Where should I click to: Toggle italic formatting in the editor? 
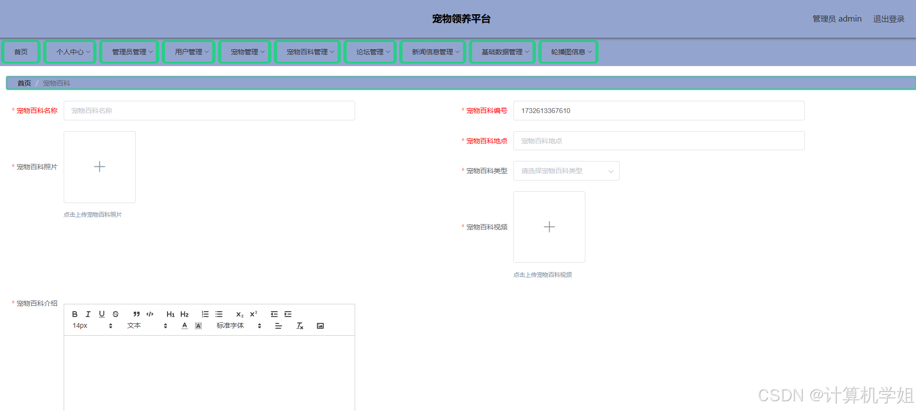coord(88,314)
